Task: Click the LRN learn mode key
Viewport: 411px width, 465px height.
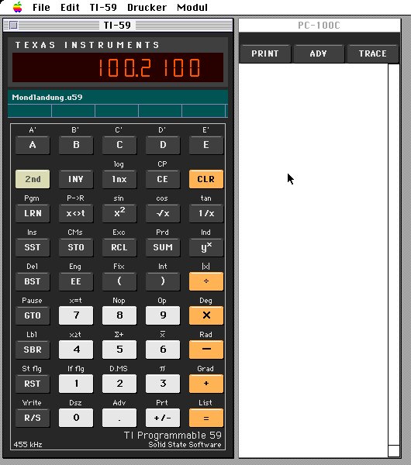Action: (33, 213)
